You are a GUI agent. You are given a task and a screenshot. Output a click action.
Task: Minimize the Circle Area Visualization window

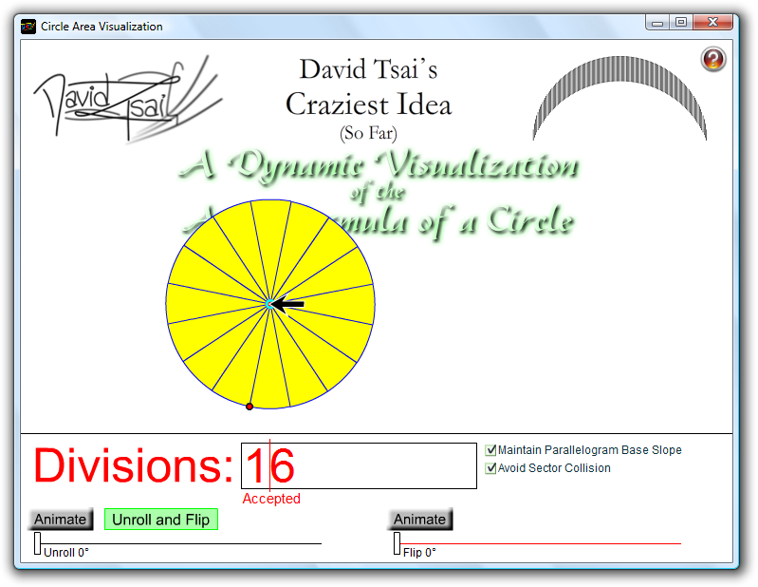click(x=657, y=22)
